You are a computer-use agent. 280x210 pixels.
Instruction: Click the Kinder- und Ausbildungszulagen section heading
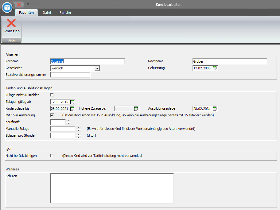[29, 88]
